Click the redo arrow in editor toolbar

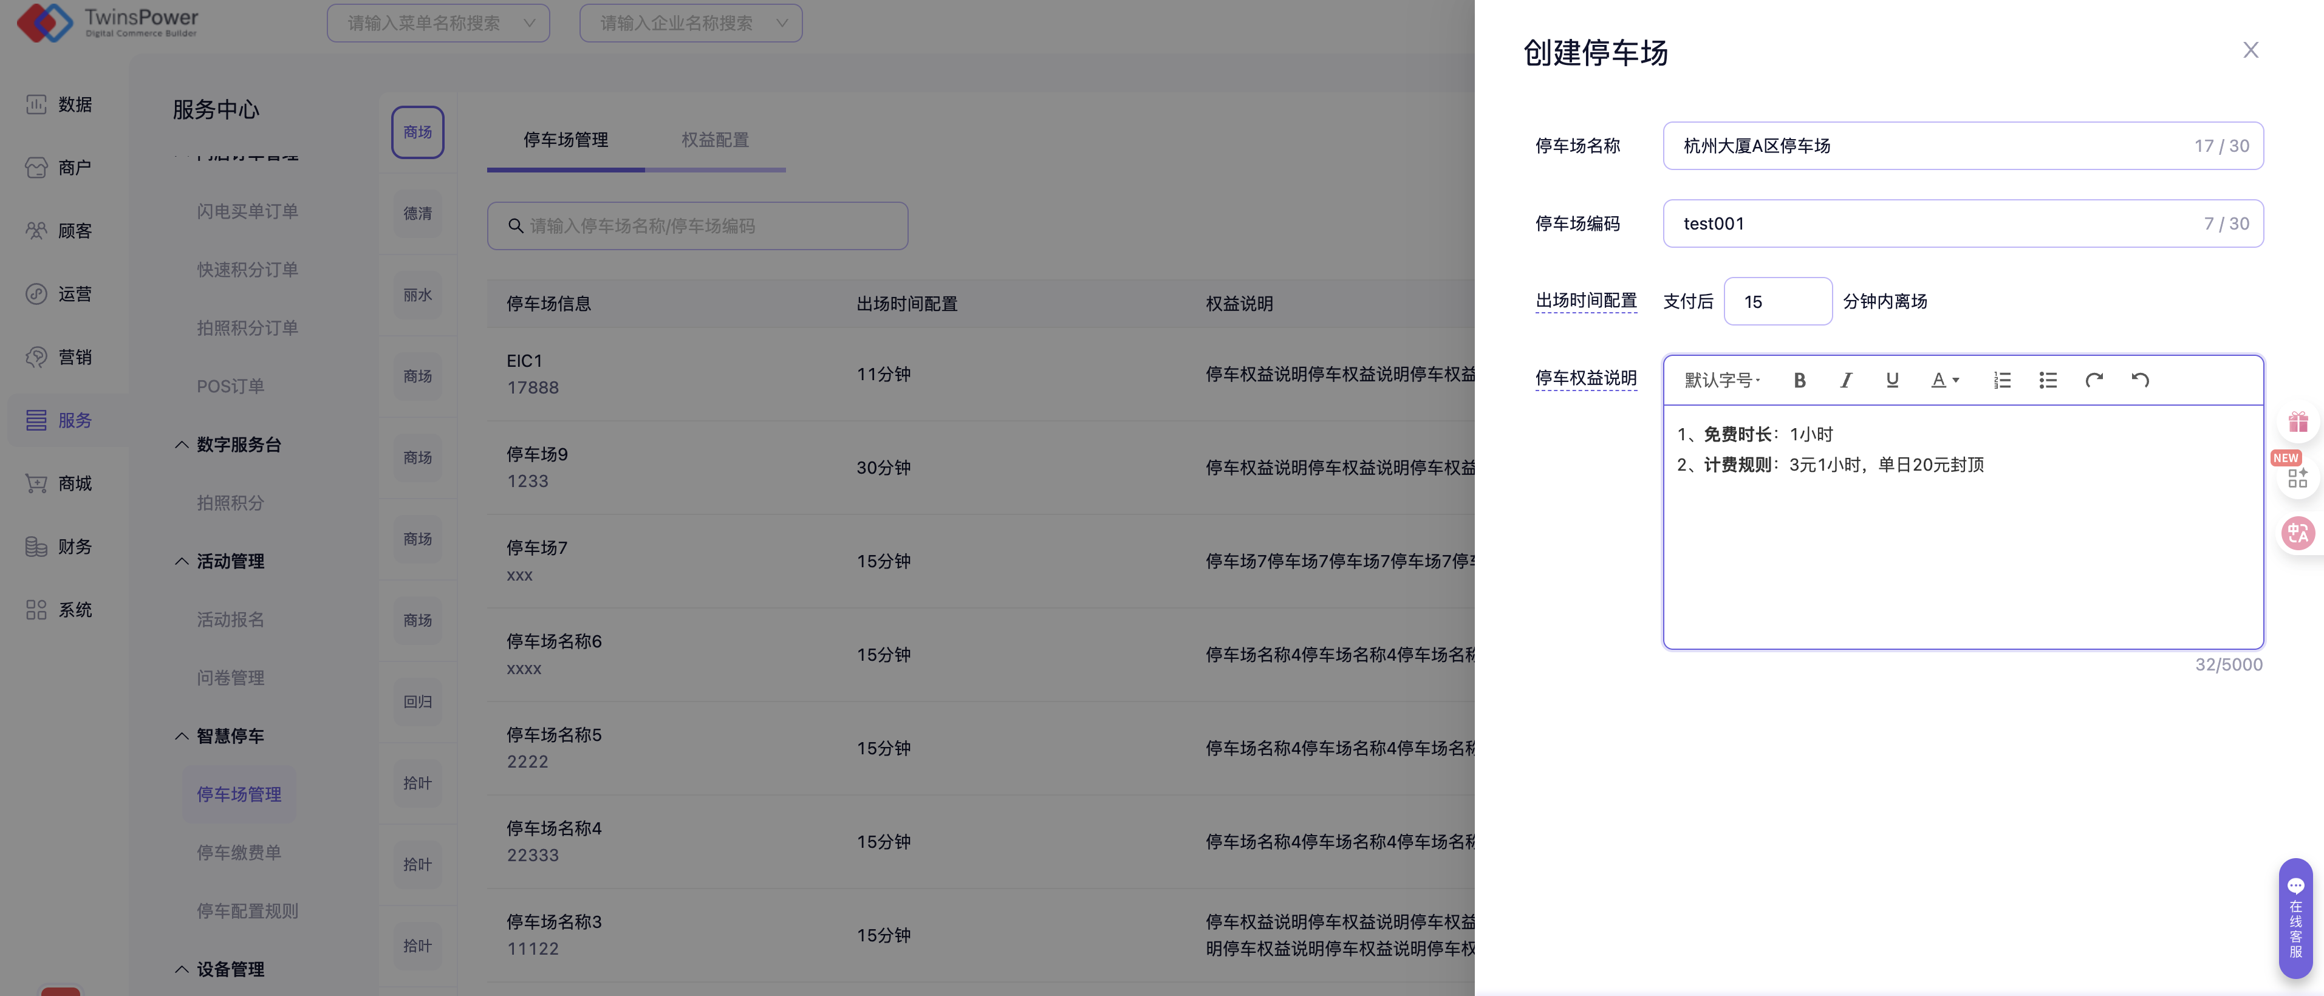click(2094, 381)
